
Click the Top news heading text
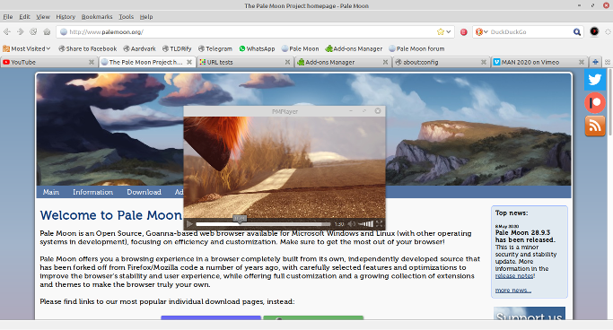[x=512, y=213]
